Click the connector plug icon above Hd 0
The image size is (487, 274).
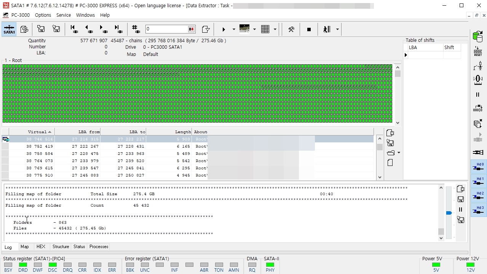[x=478, y=152]
